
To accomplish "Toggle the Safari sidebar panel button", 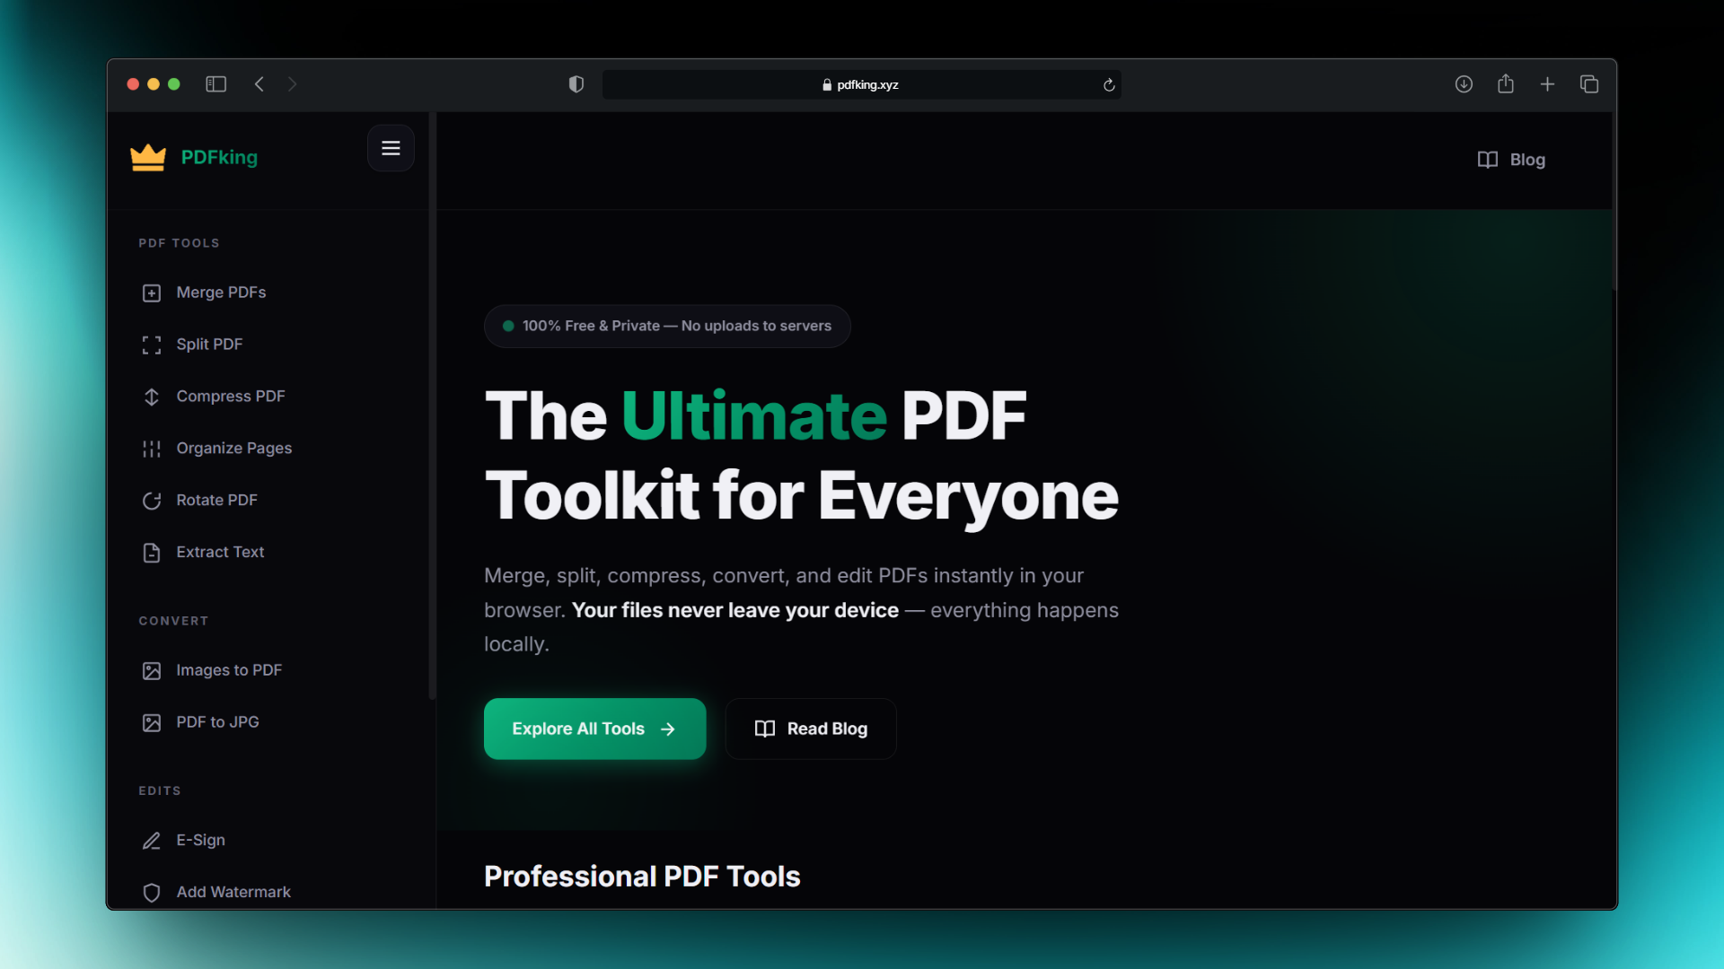I will click(215, 83).
